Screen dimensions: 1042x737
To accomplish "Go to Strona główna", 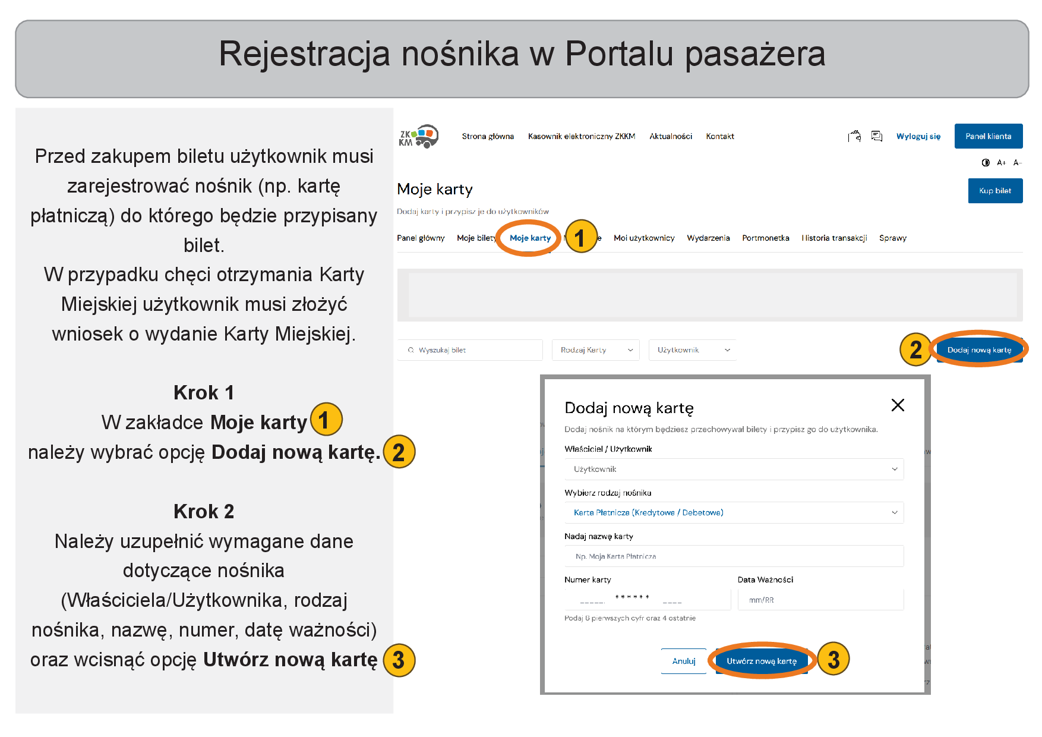I will pyautogui.click(x=488, y=136).
